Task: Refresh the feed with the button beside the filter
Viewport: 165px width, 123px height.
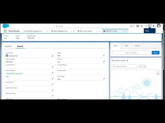Action: [144, 66]
